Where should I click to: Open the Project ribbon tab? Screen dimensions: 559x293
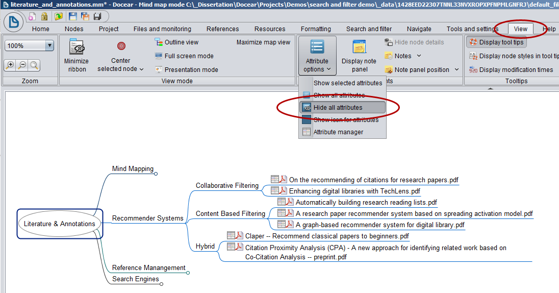point(109,29)
